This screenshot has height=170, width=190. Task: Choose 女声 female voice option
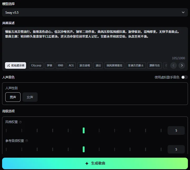(30, 97)
